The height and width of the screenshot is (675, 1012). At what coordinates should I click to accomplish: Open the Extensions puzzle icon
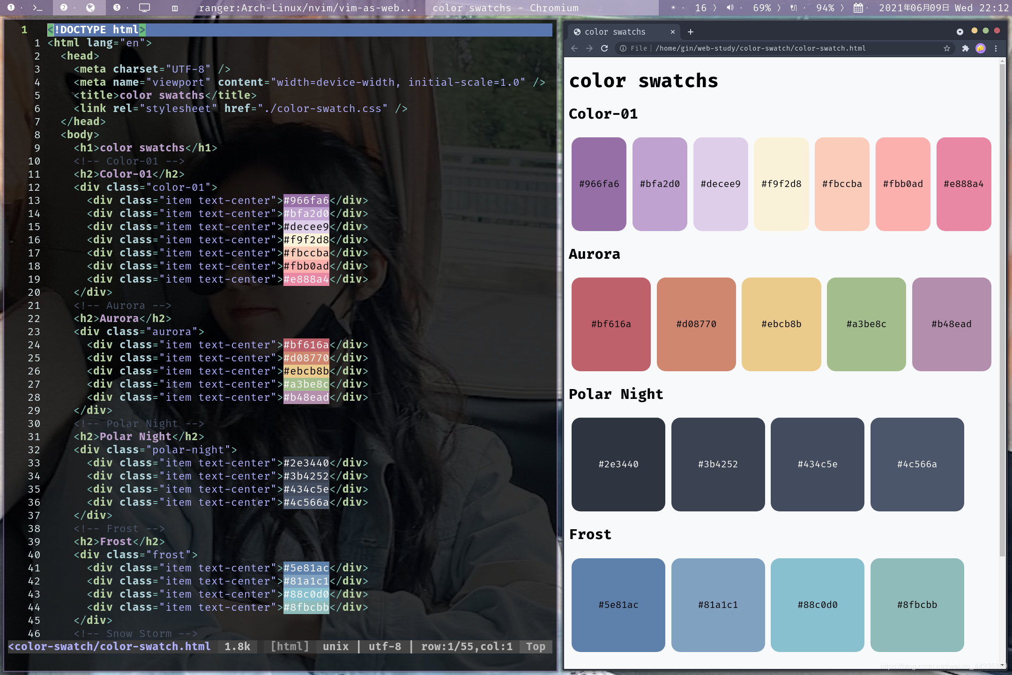tap(965, 48)
